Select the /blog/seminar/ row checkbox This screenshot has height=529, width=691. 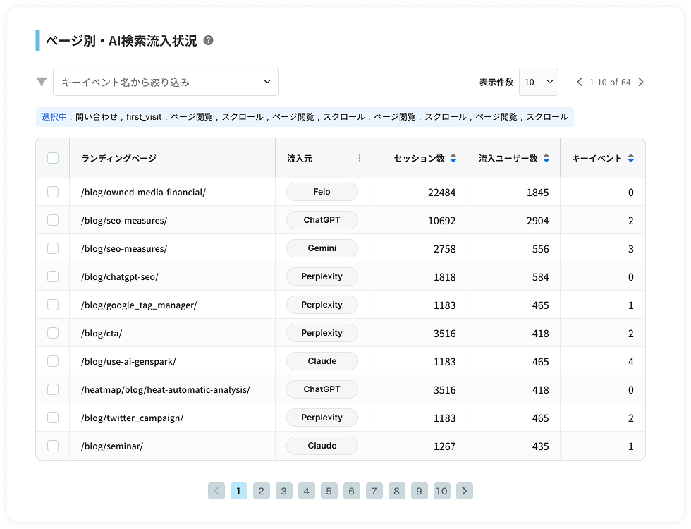(53, 446)
